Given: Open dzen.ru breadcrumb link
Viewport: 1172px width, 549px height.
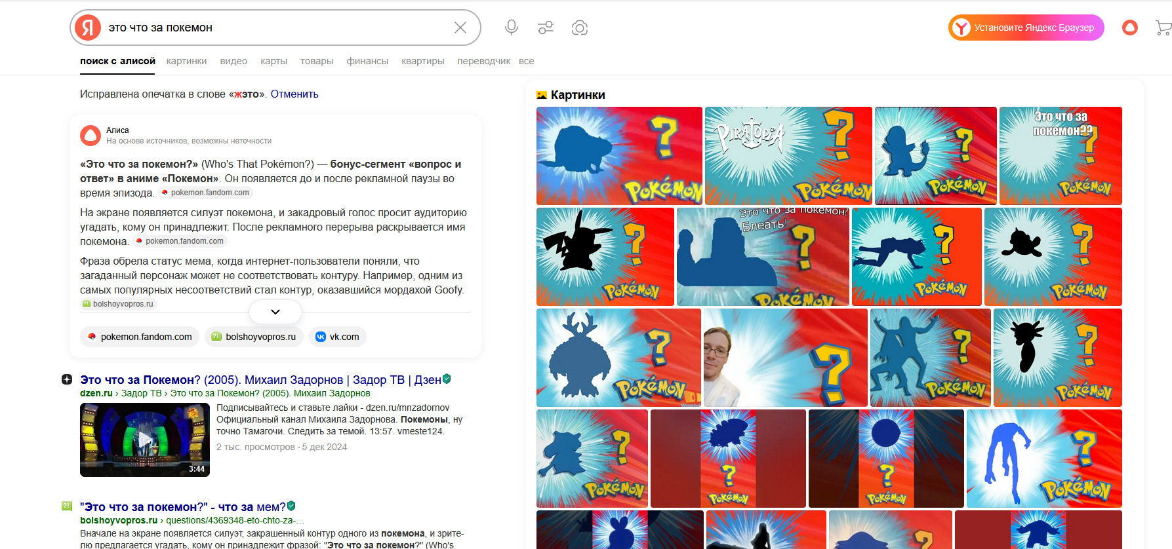Looking at the screenshot, I should point(96,393).
